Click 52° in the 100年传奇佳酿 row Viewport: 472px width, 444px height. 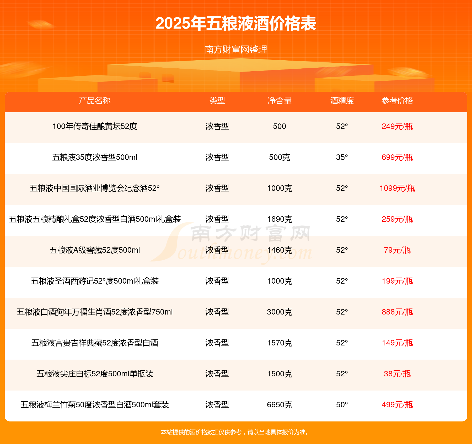[342, 126]
